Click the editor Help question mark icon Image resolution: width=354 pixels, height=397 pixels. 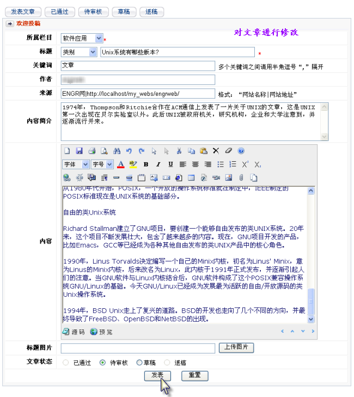pos(241,151)
